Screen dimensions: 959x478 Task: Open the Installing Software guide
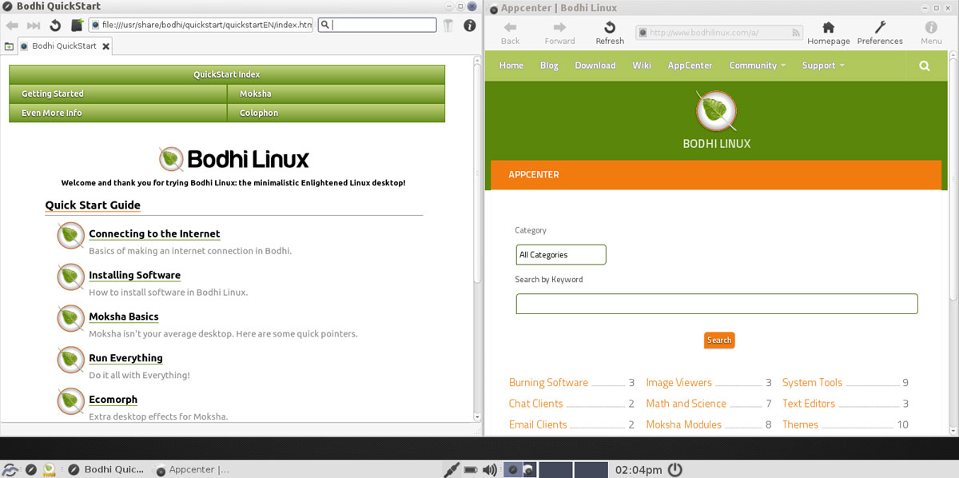pyautogui.click(x=134, y=276)
